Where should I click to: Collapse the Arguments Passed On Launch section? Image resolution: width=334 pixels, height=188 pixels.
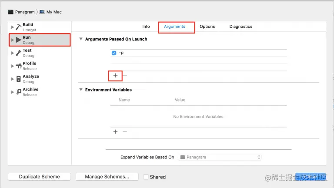81,39
